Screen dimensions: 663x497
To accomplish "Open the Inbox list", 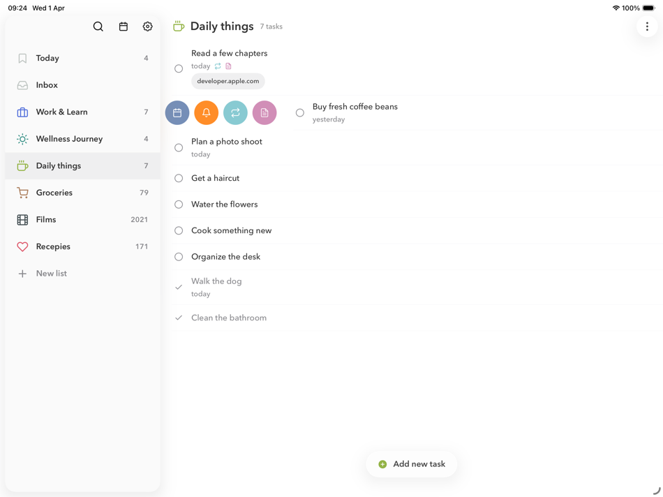I will click(82, 85).
